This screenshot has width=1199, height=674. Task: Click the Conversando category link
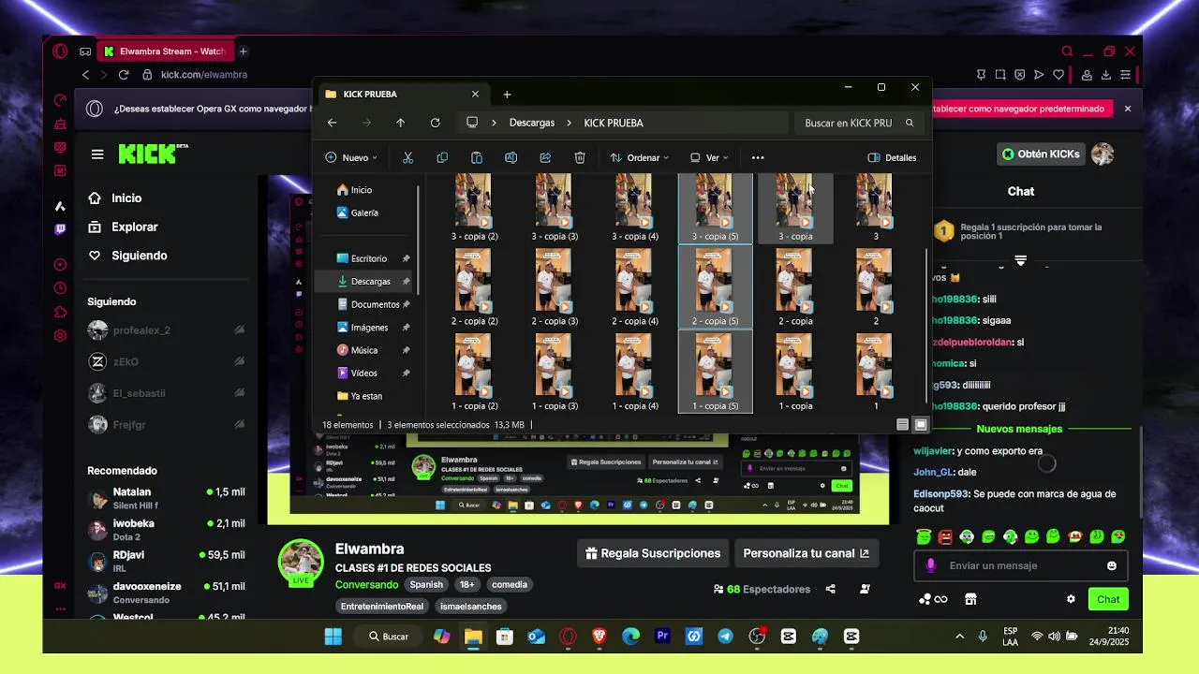tap(366, 584)
